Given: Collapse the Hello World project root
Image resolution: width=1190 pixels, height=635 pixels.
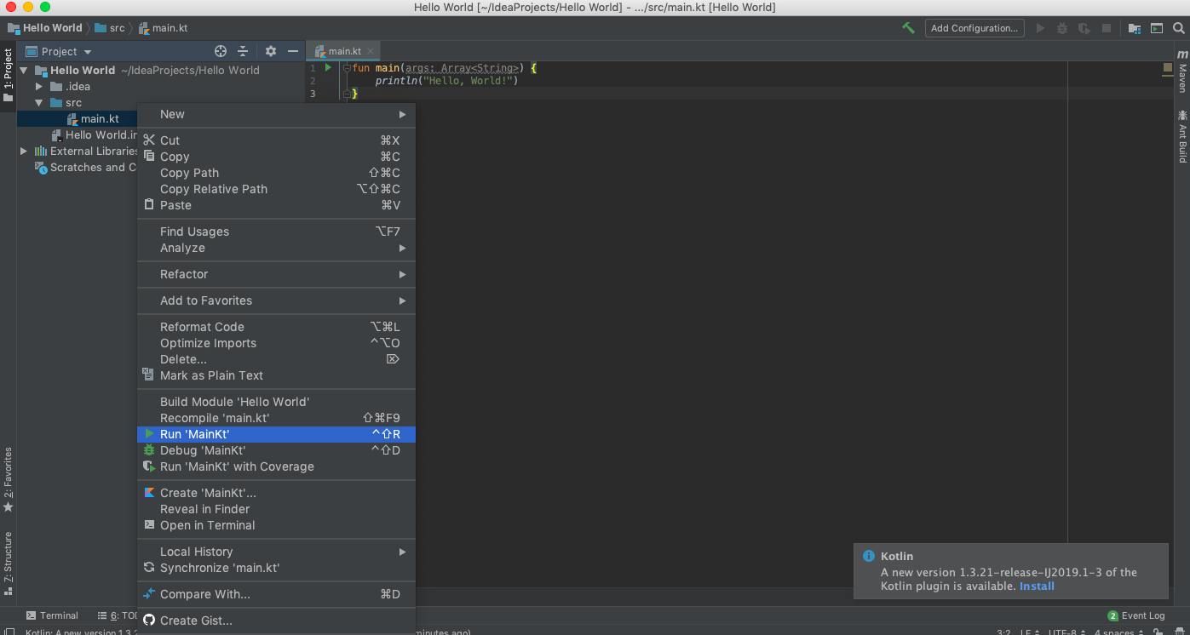Looking at the screenshot, I should [24, 71].
